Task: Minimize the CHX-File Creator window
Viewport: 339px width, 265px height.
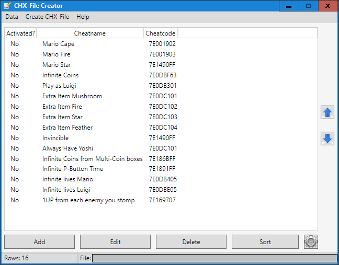Action: tap(289, 6)
